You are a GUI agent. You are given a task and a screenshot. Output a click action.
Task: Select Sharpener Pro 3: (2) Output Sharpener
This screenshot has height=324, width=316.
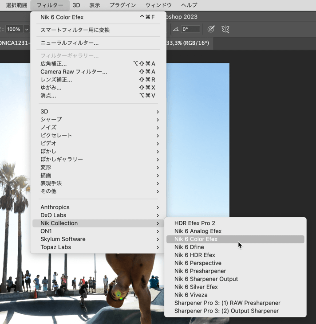point(235,311)
